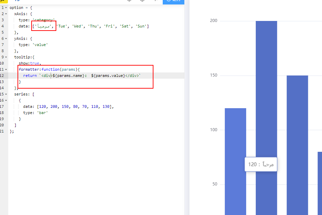Collapse the series array on line 15

point(5,94)
